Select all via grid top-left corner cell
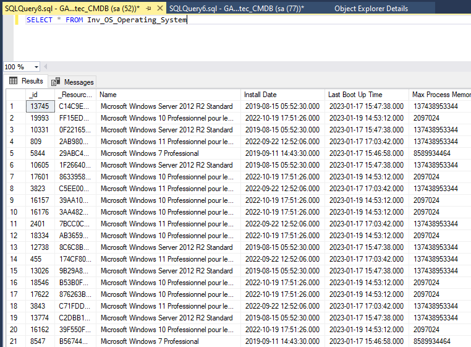Screen dimensions: 471x347 (16, 95)
